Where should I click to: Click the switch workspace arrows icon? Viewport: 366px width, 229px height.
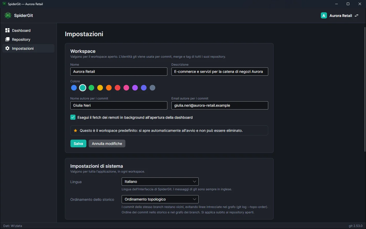[357, 16]
